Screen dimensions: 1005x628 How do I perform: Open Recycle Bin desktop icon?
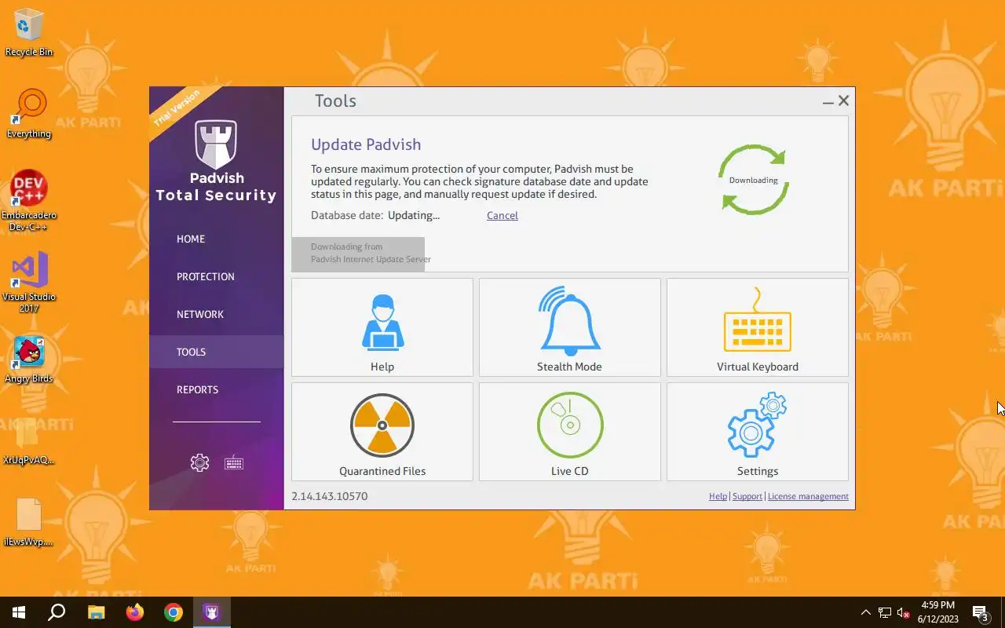coord(29,33)
